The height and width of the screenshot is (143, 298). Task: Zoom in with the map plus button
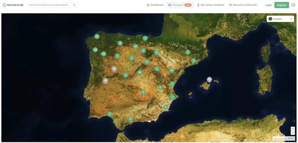[293, 129]
